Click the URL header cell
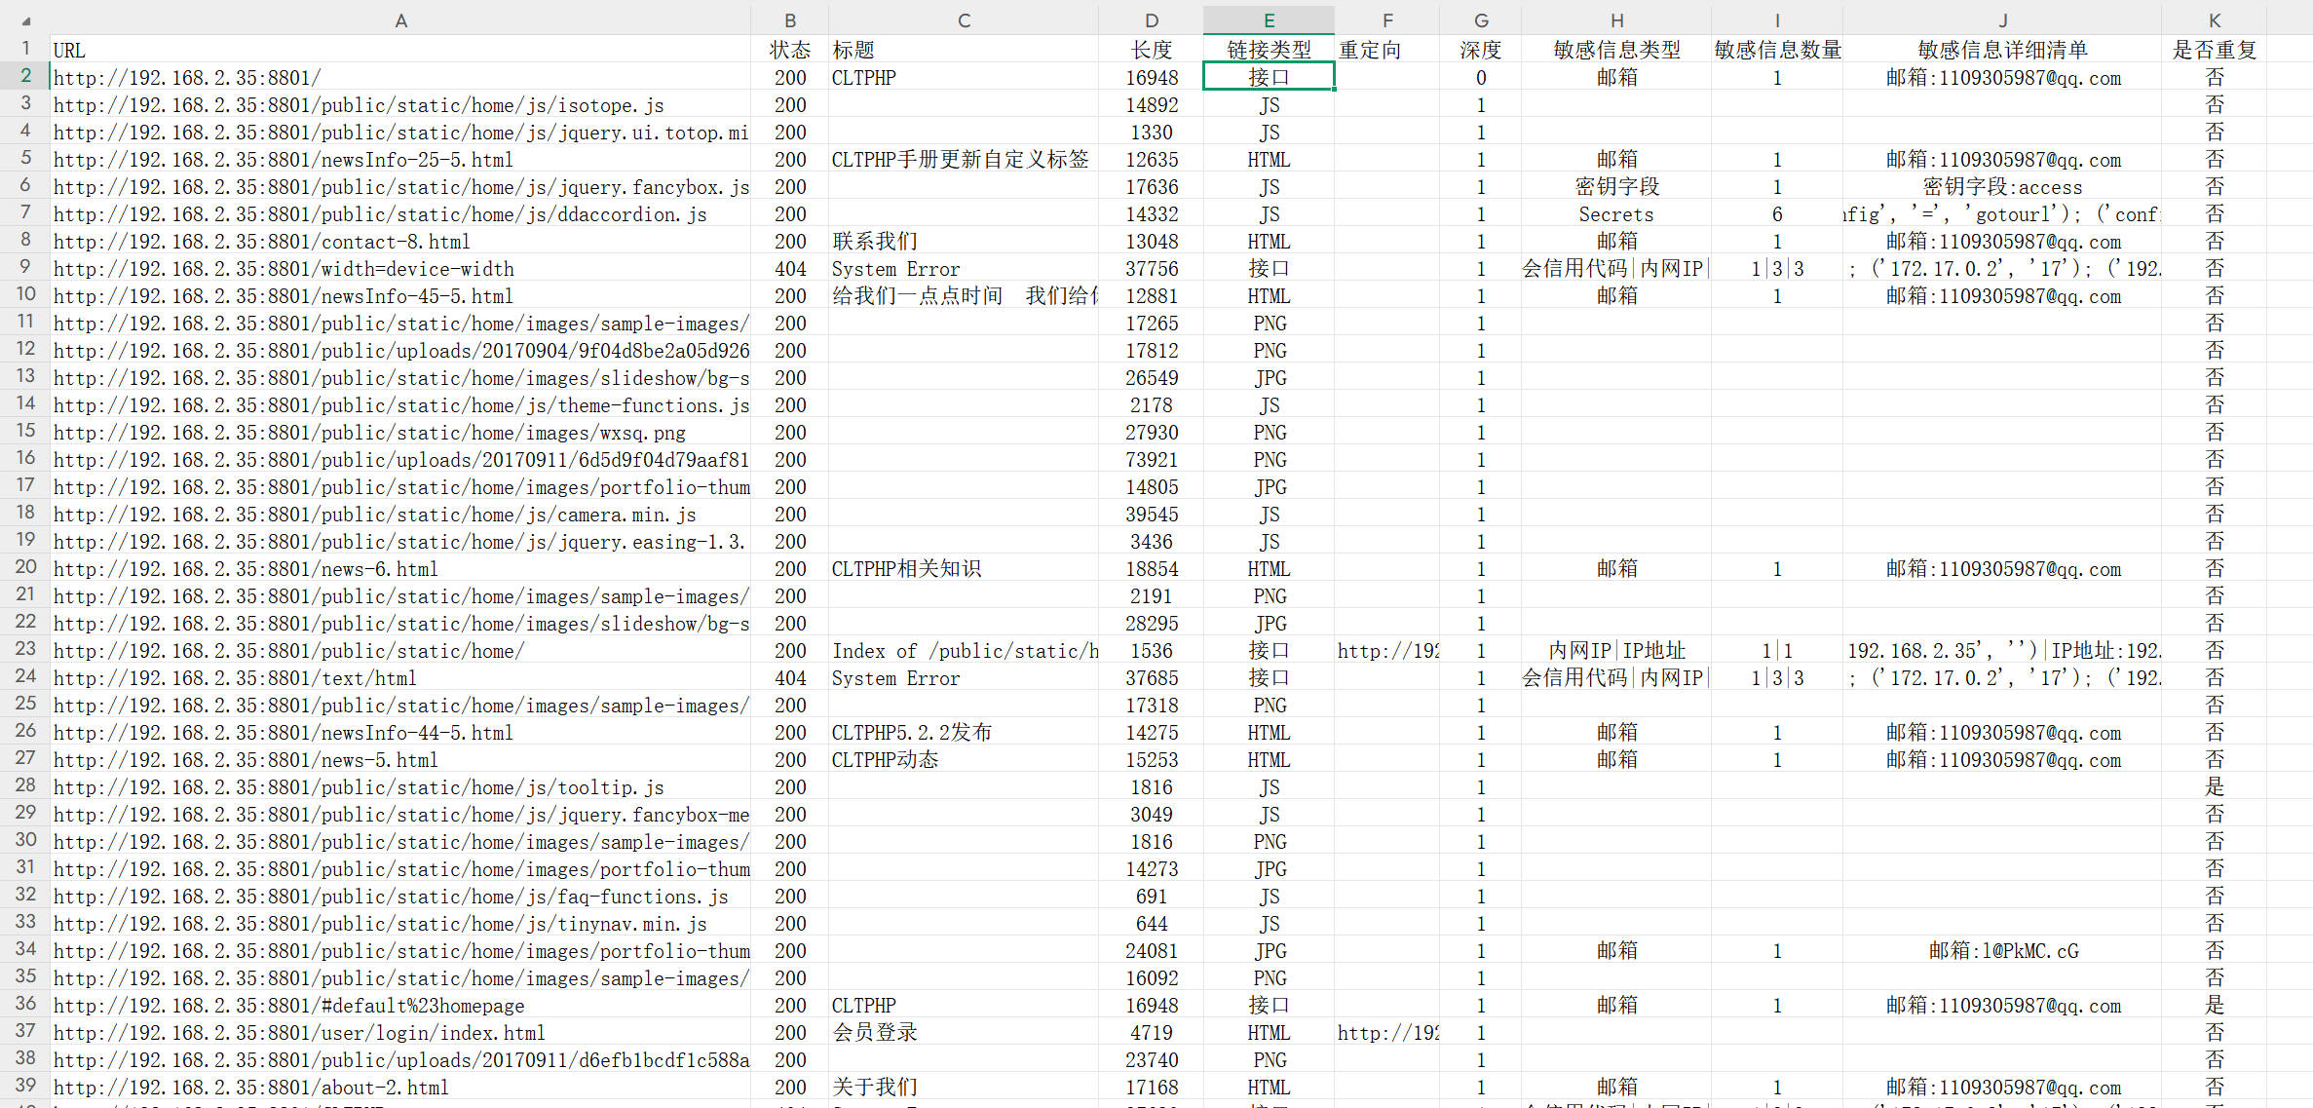The height and width of the screenshot is (1108, 2313). tap(400, 50)
